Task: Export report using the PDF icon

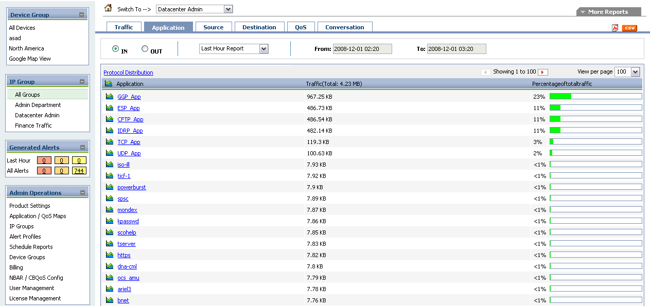Action: [615, 28]
